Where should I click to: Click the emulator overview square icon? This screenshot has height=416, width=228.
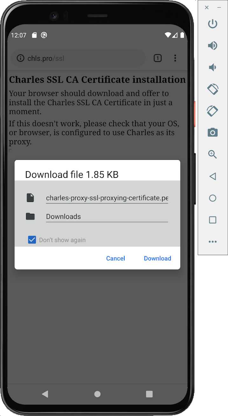click(212, 220)
